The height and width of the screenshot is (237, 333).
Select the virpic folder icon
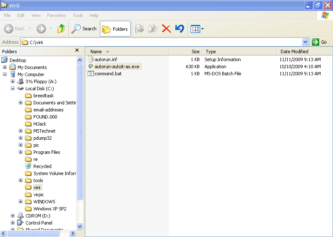[x=28, y=194]
